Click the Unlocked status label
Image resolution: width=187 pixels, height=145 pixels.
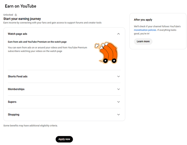click(x=8, y=15)
